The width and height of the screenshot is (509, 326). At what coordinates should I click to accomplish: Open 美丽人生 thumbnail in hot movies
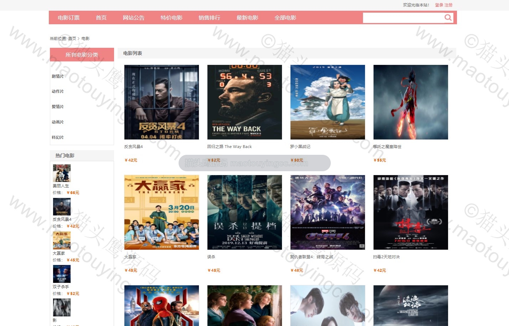pyautogui.click(x=62, y=173)
